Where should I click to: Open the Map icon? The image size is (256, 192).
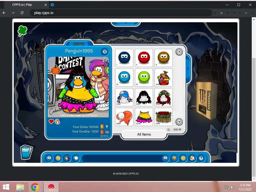coord(26,152)
